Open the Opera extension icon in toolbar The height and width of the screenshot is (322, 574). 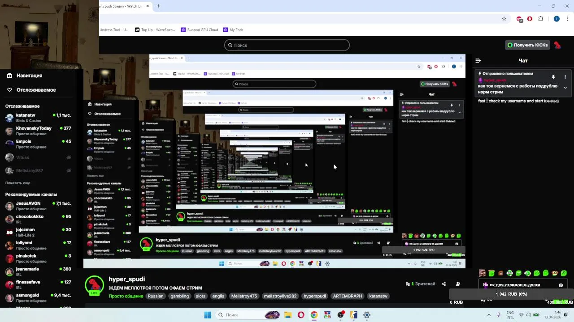530,19
